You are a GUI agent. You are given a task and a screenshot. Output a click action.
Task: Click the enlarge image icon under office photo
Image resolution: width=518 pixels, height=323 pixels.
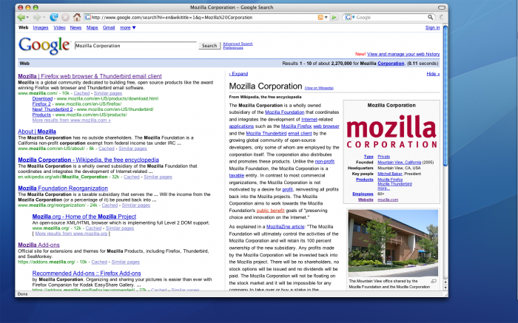click(434, 281)
